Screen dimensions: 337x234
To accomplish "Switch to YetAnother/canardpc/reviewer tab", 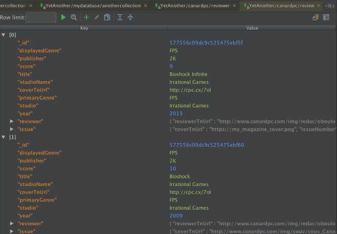I will click(195, 6).
